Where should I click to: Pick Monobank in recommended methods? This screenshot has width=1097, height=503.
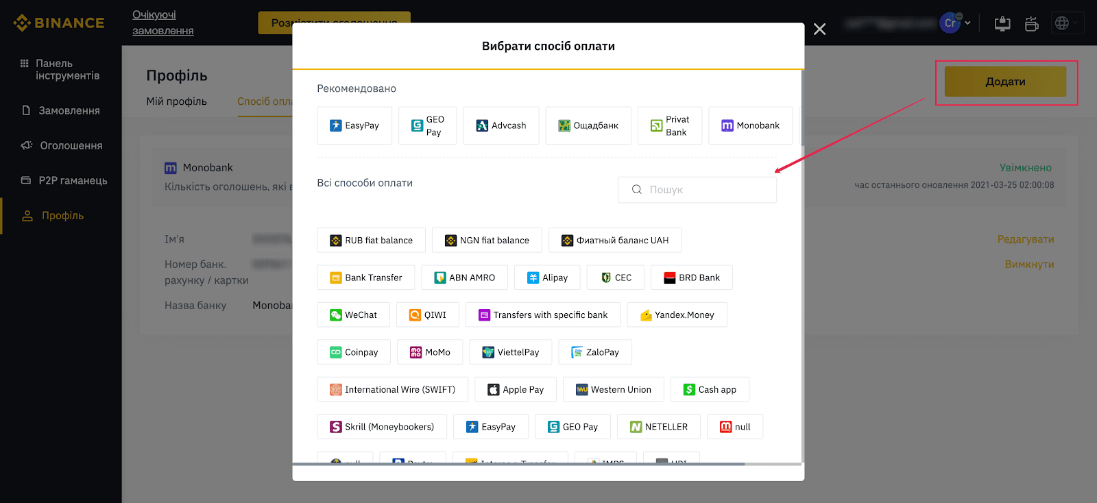tap(751, 125)
